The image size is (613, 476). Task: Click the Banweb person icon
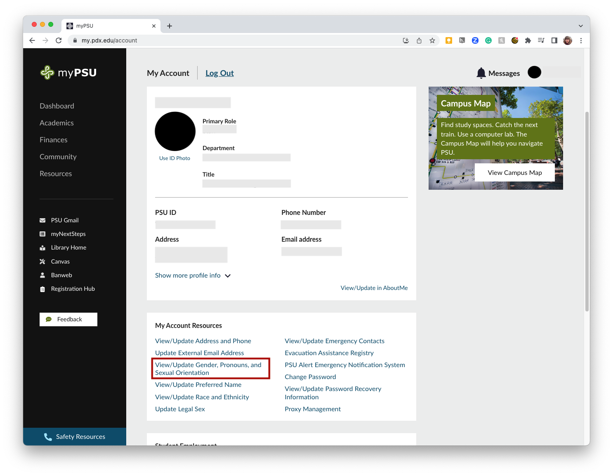click(42, 275)
